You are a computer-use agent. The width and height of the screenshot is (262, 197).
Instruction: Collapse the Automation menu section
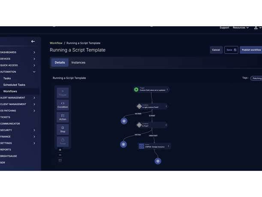34,72
